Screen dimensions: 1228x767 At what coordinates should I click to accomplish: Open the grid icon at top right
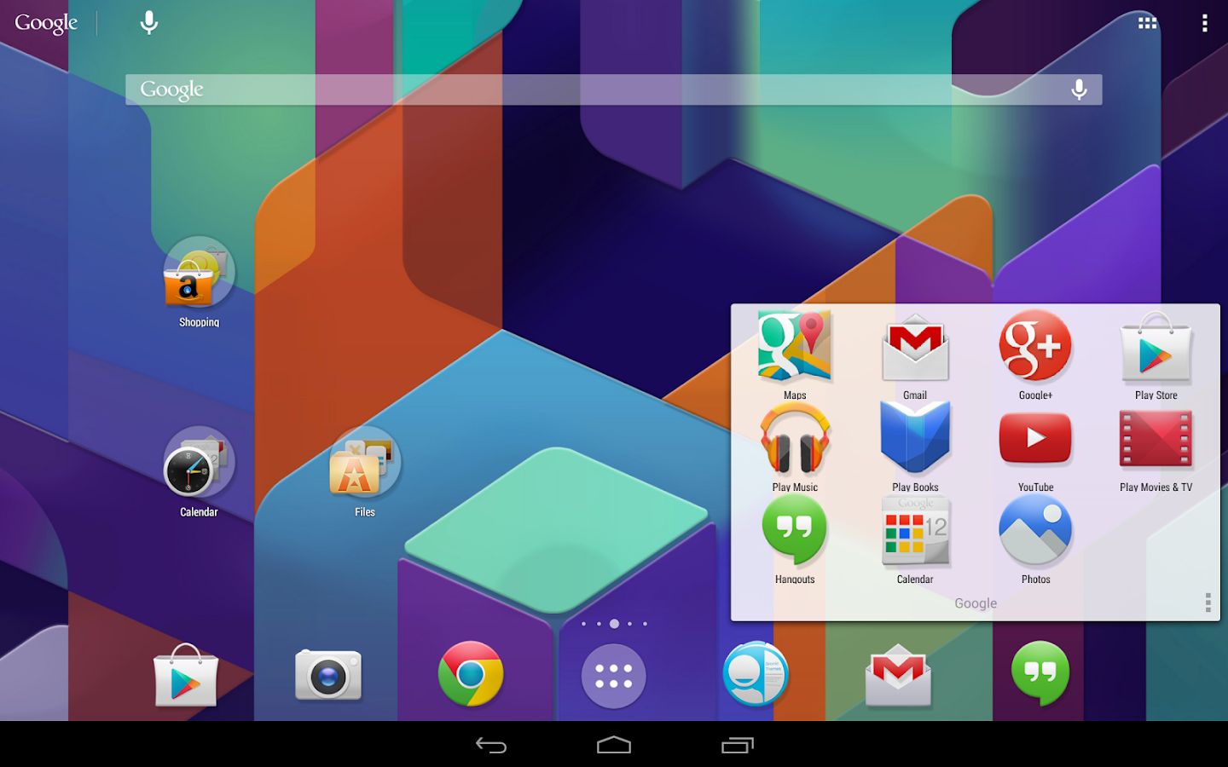[1148, 22]
